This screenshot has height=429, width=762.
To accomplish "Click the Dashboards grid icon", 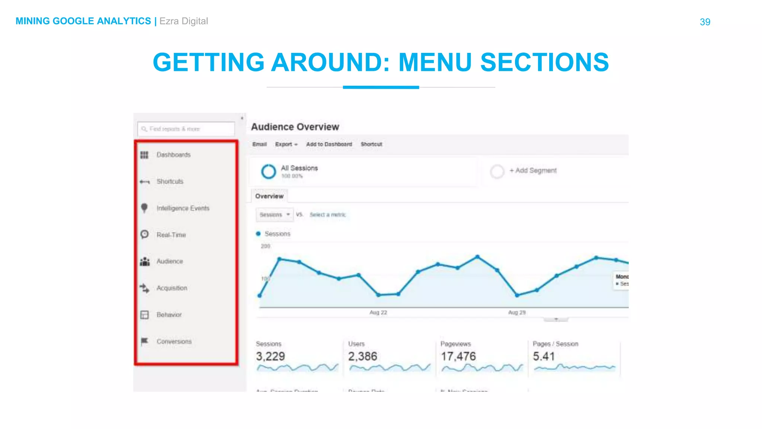I will [x=144, y=155].
